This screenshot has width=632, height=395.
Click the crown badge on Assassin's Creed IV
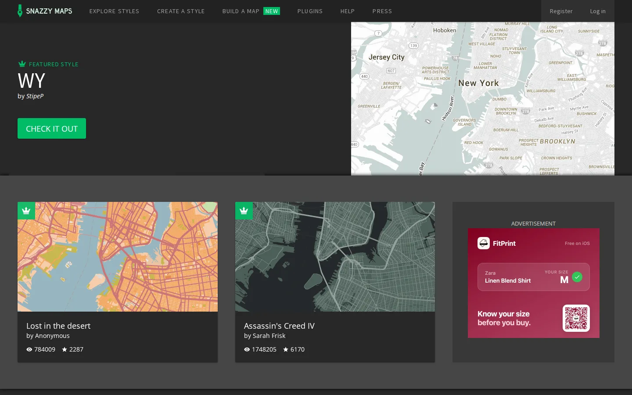pos(244,211)
